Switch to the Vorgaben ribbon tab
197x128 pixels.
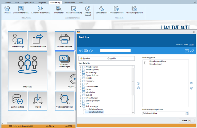[x=42, y=3]
